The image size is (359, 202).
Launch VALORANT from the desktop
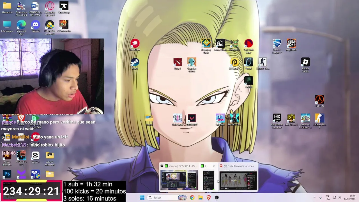[x=192, y=120]
